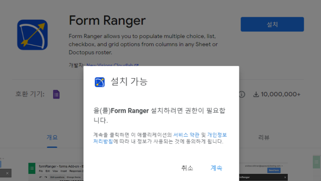Click the blue 설치 install button

pyautogui.click(x=272, y=24)
